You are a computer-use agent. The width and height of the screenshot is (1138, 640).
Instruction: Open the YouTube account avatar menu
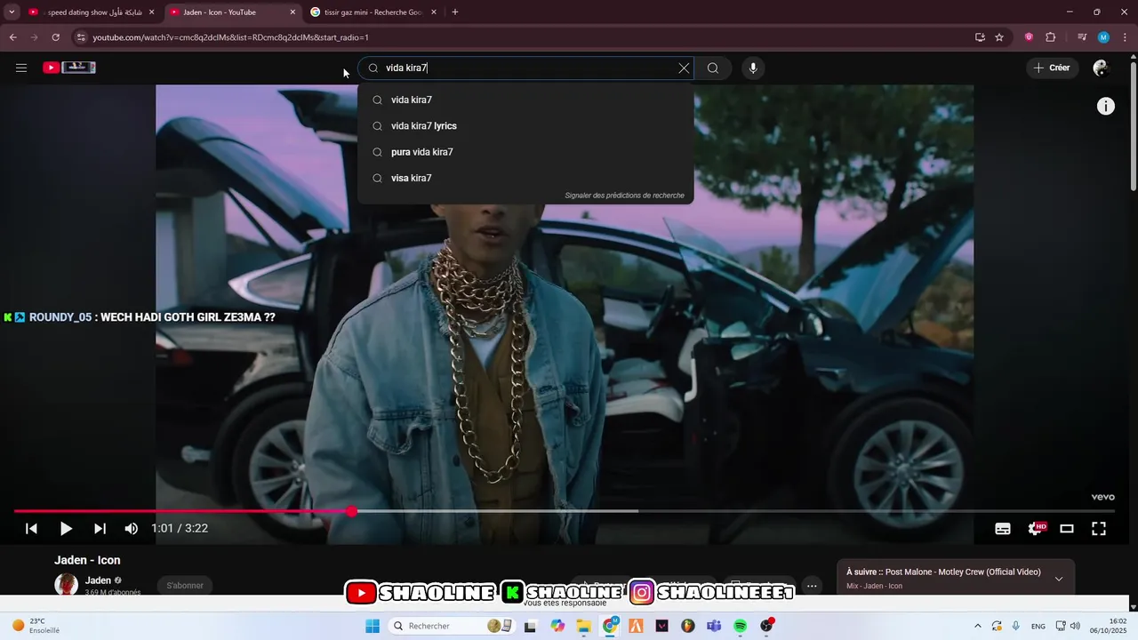click(x=1101, y=68)
